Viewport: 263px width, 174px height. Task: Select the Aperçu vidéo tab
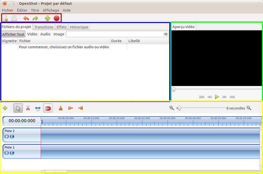[184, 27]
